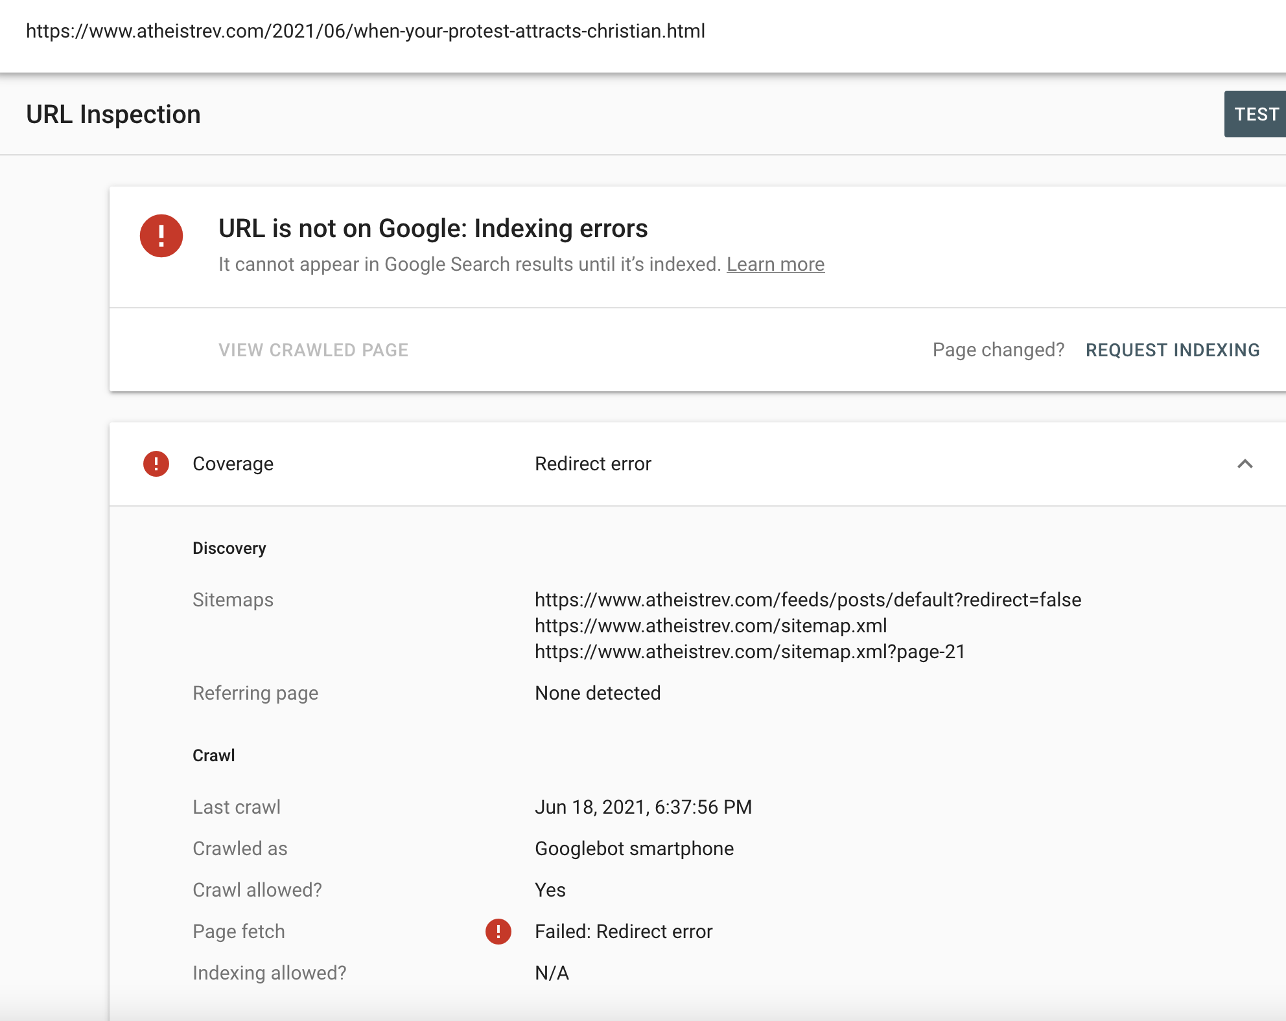Screen dimensions: 1286x1021
Task: Click the large red indexing error icon
Action: pyautogui.click(x=161, y=236)
